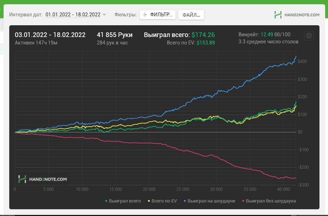Expand the date interval dropdown arrow
This screenshot has height=216, width=328.
coord(104,15)
